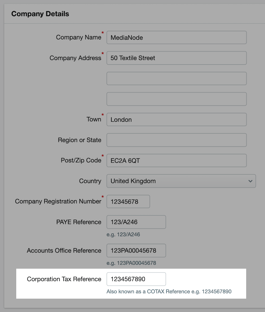Click the Company Name input field
Image resolution: width=265 pixels, height=312 pixels.
click(x=176, y=37)
